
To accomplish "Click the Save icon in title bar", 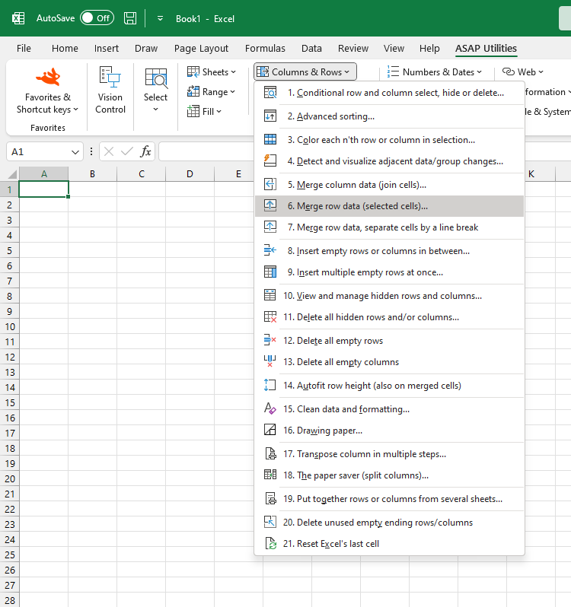I will click(130, 18).
